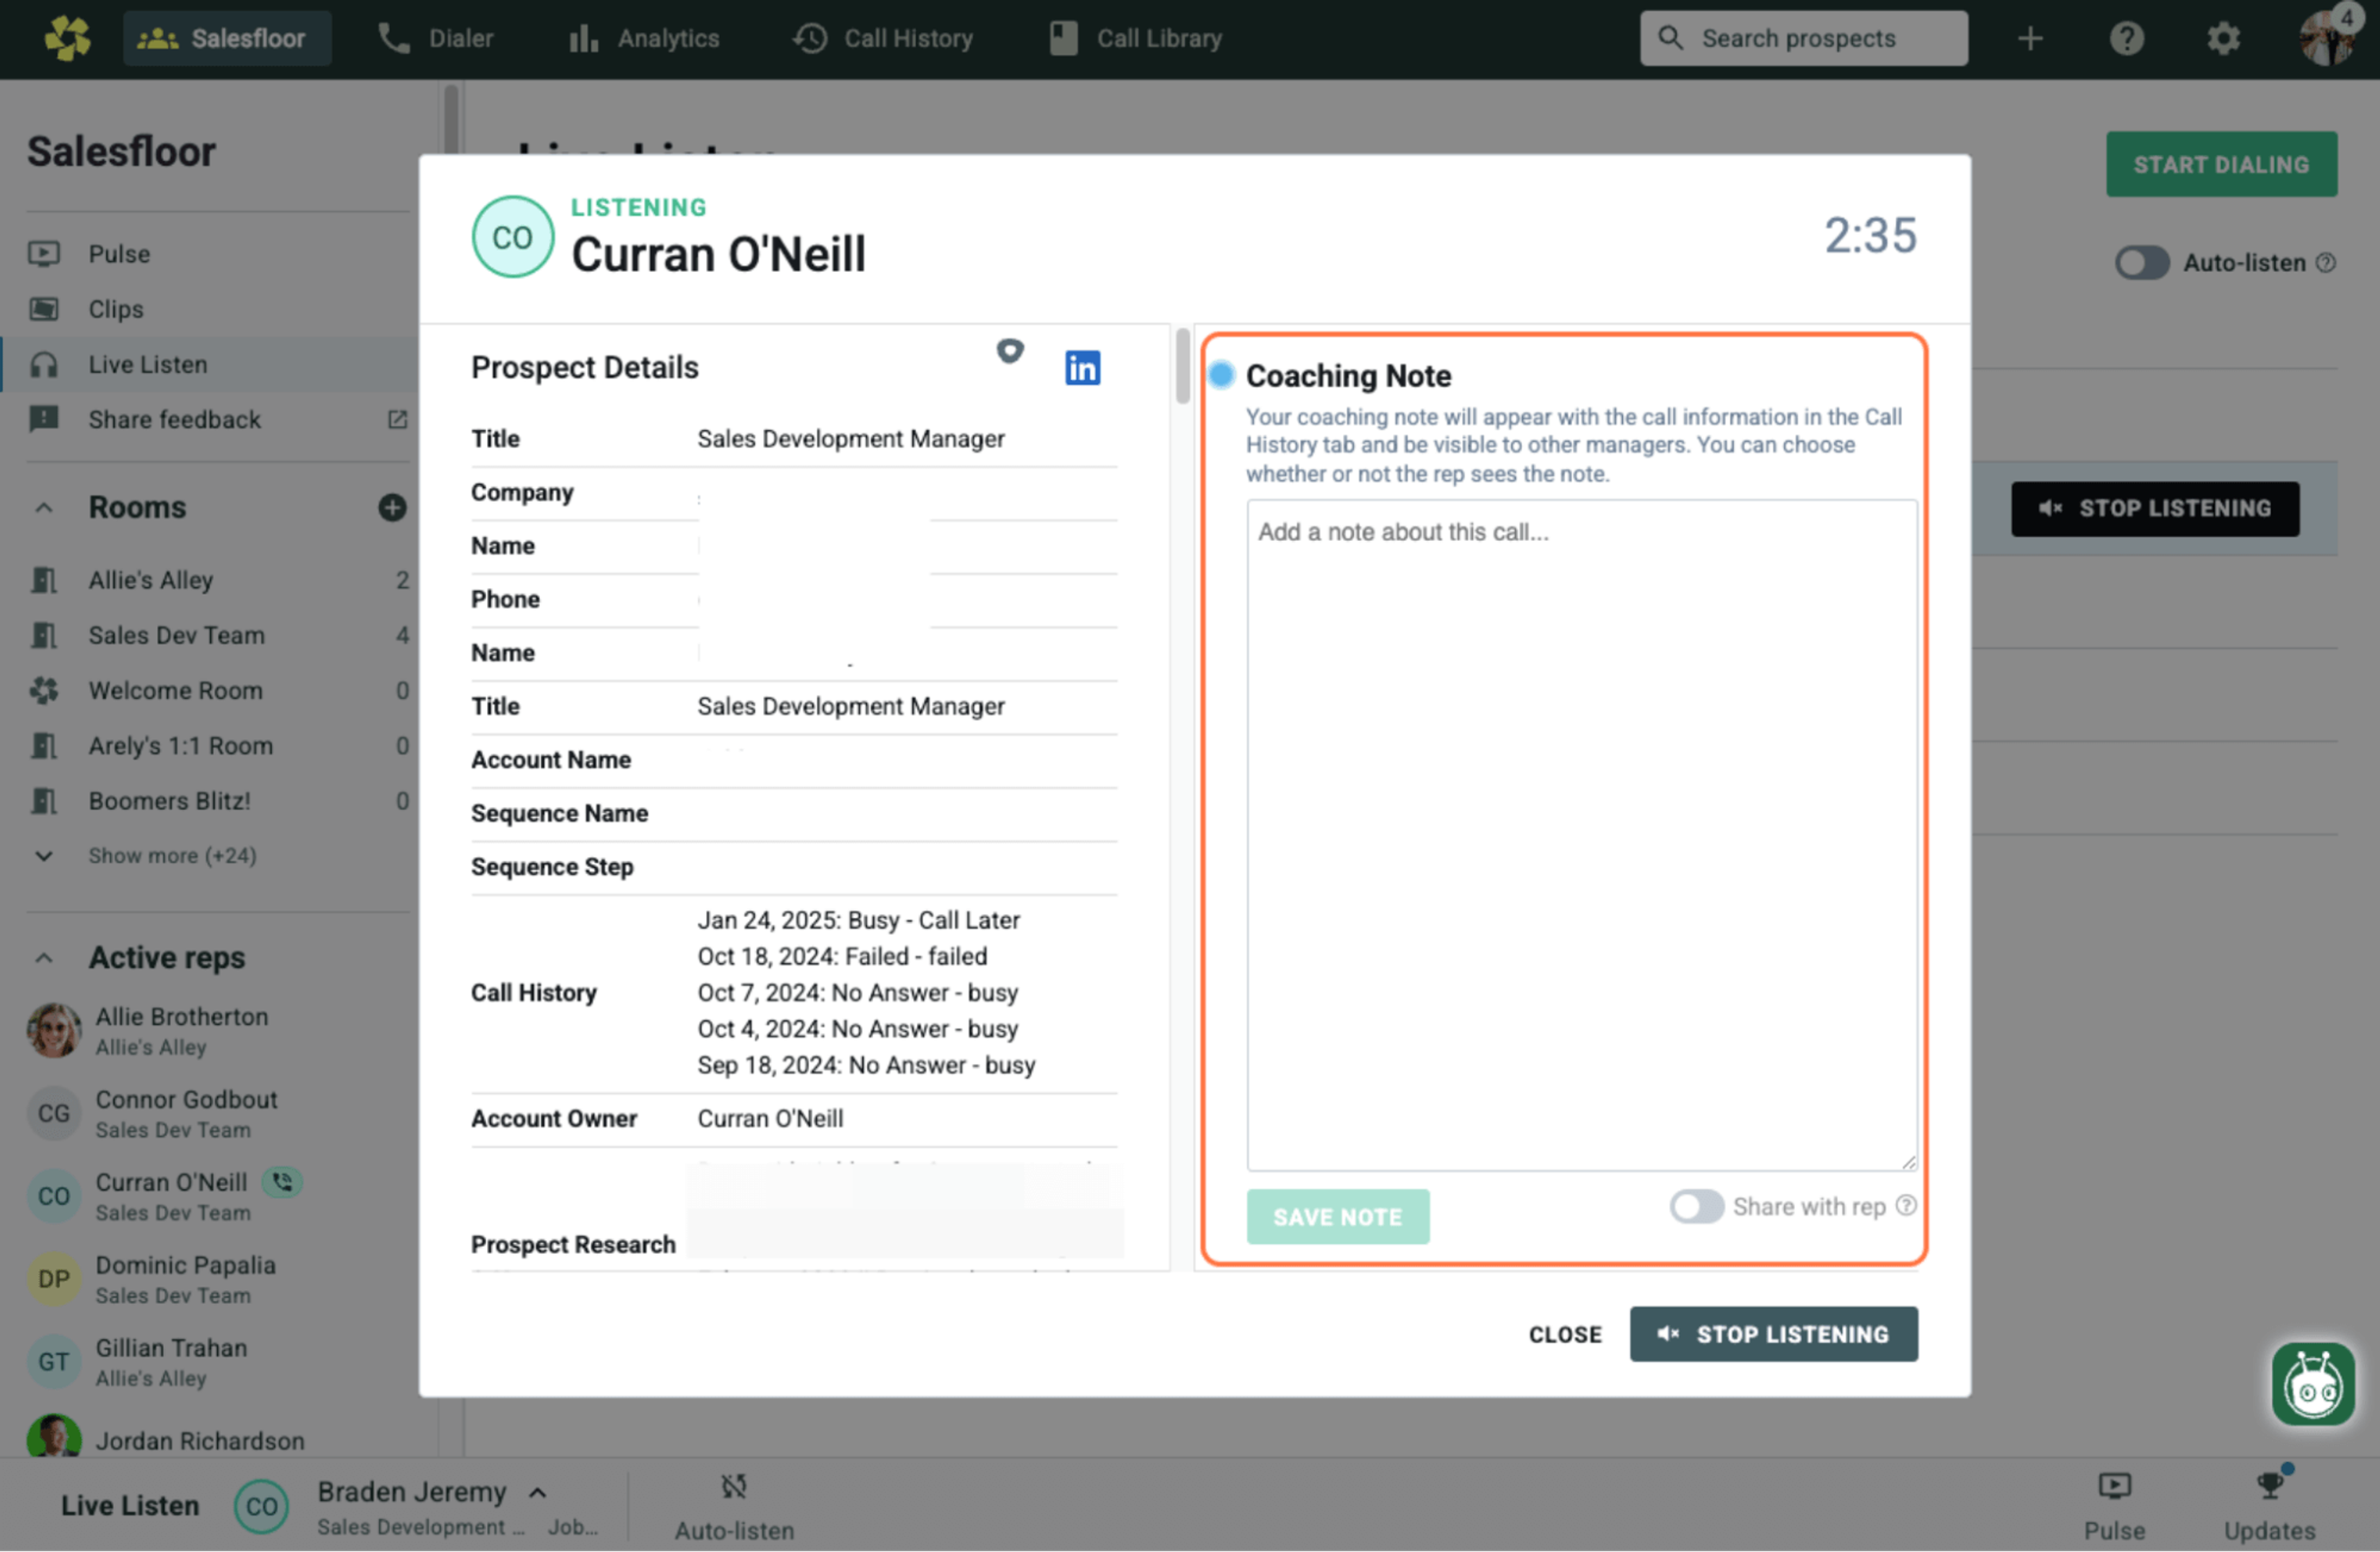
Task: Enable the Auto-listen toggle switch
Action: pos(2141,263)
